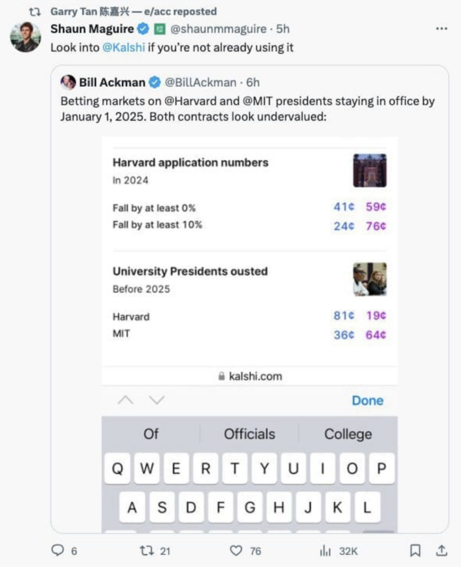Like the tweet with the heart icon
This screenshot has width=461, height=567.
tap(237, 551)
